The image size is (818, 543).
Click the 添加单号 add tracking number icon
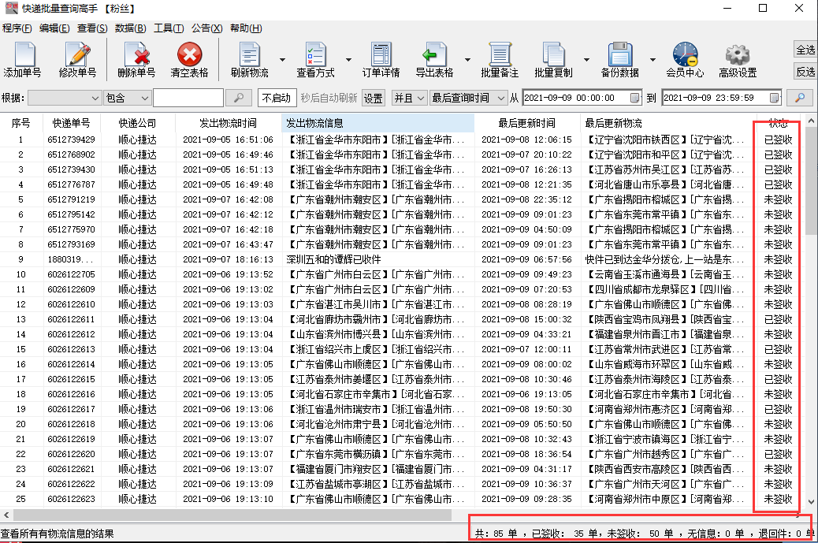click(24, 59)
